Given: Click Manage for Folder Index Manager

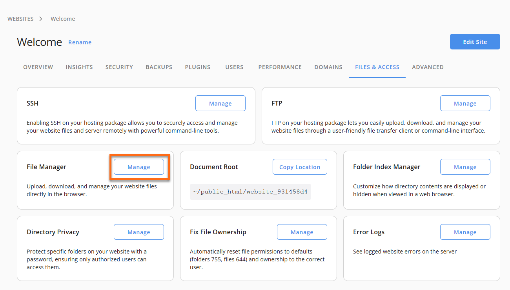Looking at the screenshot, I should (x=465, y=167).
